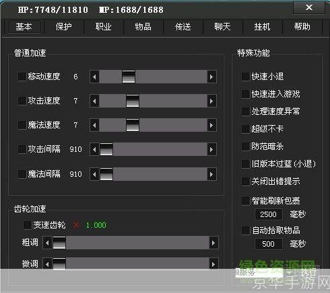This screenshot has height=293, width=330.
Task: Click right arrow of 攻击间隔 slider
Action: point(211,149)
